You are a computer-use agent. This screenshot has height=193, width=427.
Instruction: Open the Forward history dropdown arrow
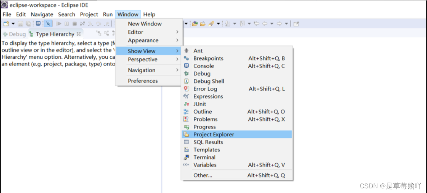tap(286, 24)
